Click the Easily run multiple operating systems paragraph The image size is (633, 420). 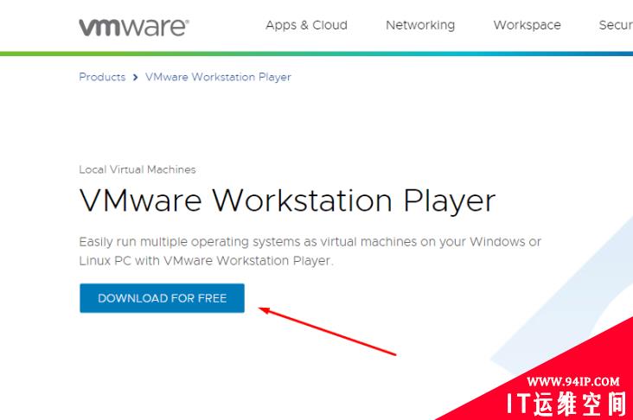click(x=310, y=251)
